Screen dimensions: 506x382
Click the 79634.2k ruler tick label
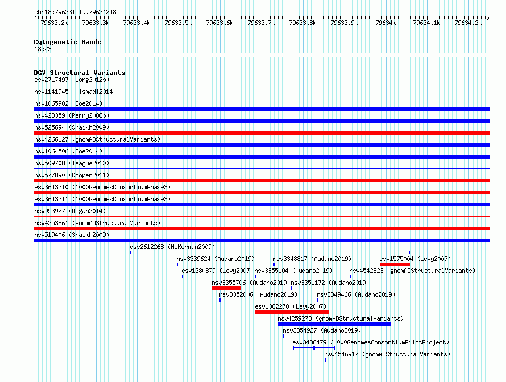point(468,23)
